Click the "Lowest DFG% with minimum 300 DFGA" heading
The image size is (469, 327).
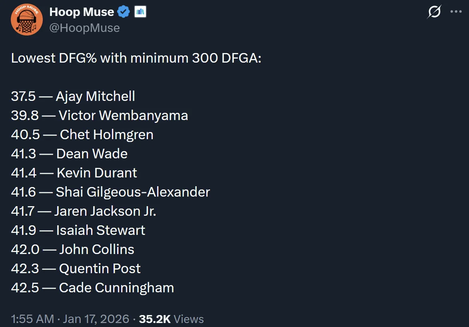[x=136, y=58]
